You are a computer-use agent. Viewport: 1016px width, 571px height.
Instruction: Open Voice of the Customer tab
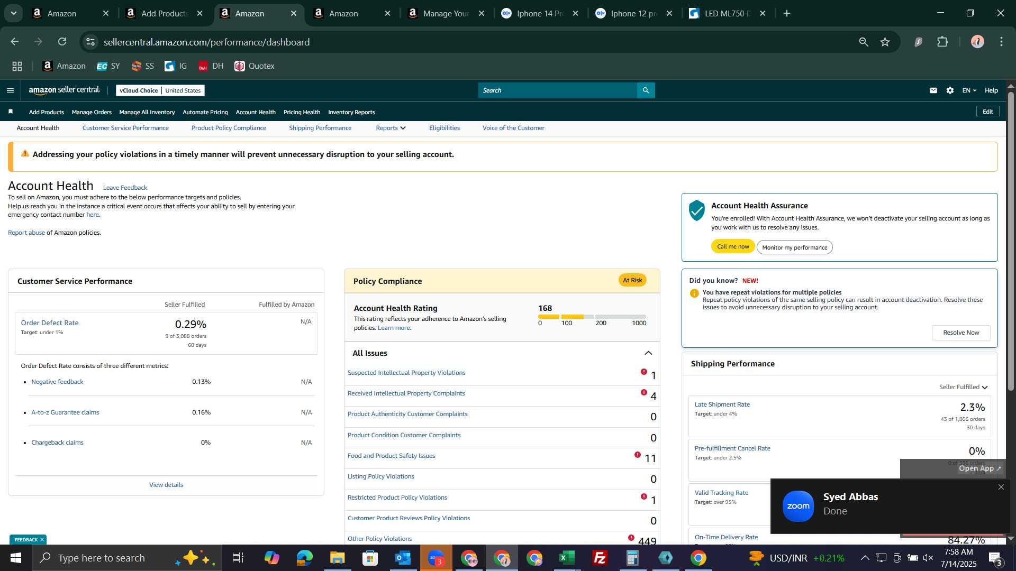513,128
